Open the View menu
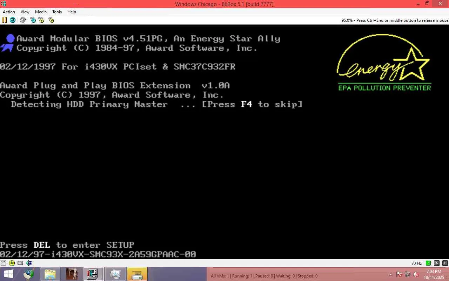 25,12
